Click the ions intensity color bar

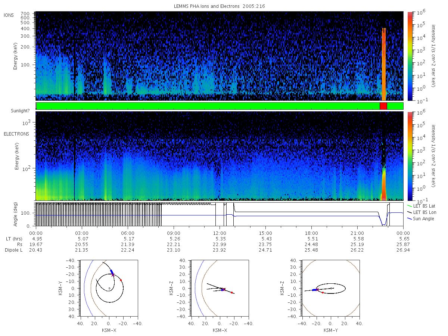(x=410, y=56)
